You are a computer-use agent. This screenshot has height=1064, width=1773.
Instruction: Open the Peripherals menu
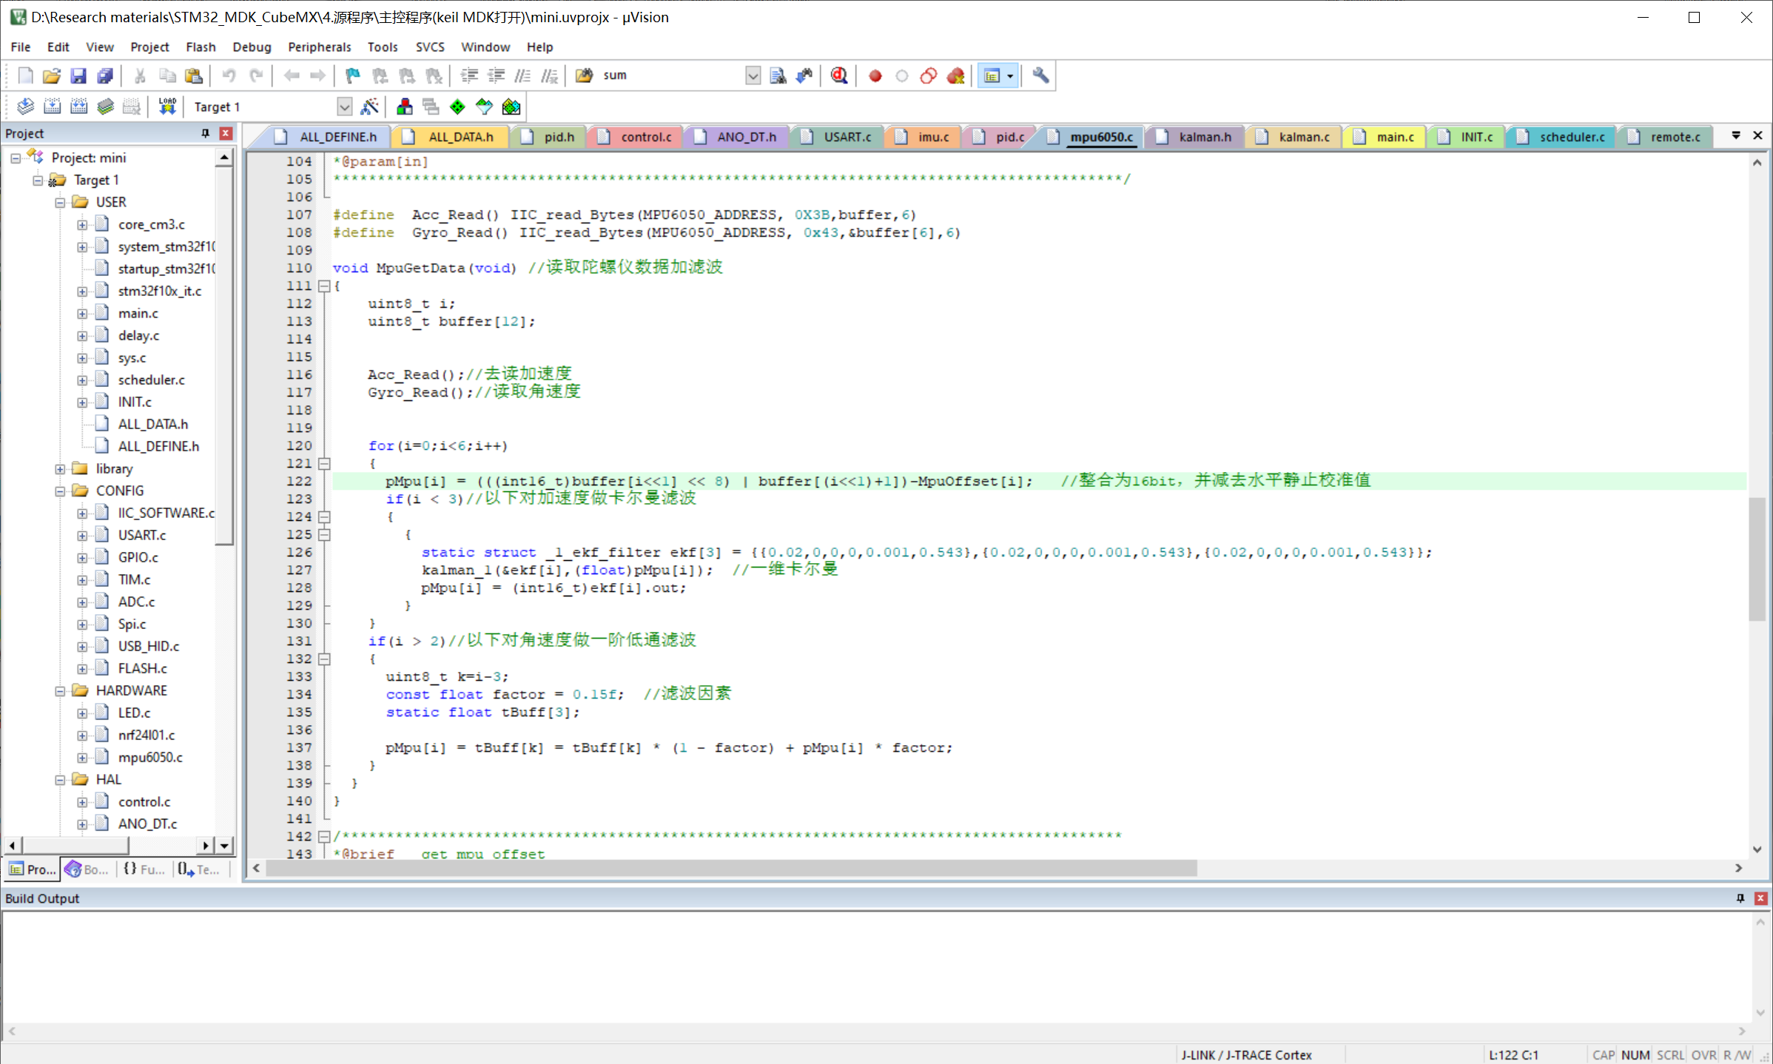[319, 47]
